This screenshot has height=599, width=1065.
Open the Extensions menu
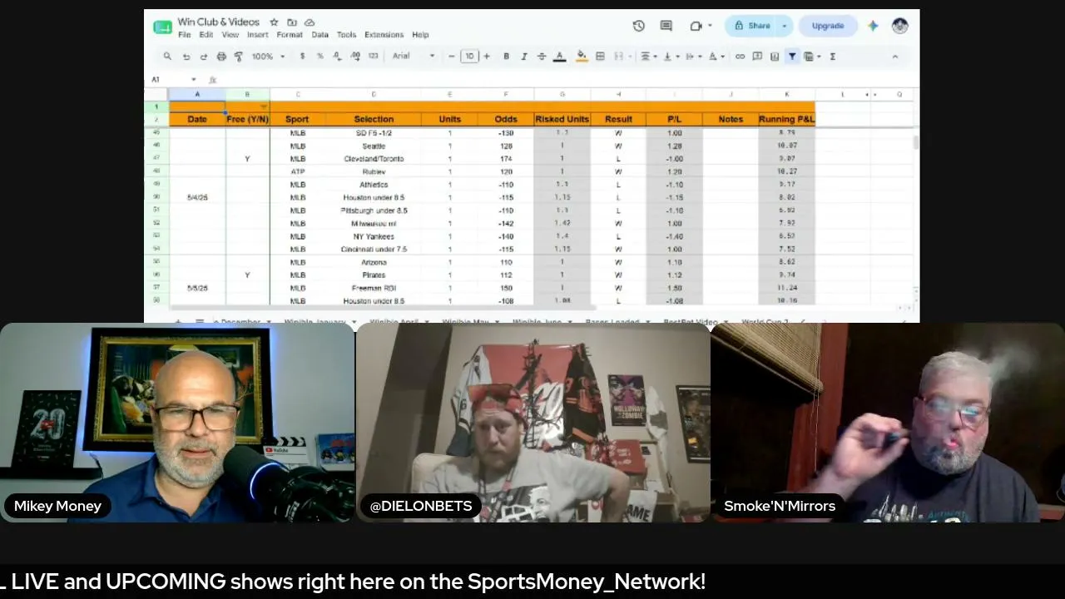(x=384, y=35)
